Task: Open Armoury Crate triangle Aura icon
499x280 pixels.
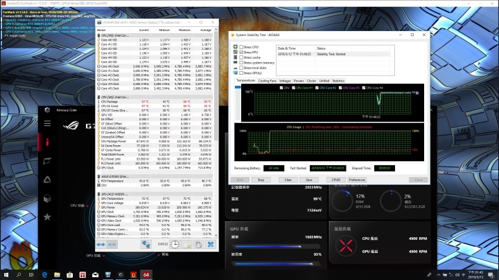Action: (x=47, y=180)
